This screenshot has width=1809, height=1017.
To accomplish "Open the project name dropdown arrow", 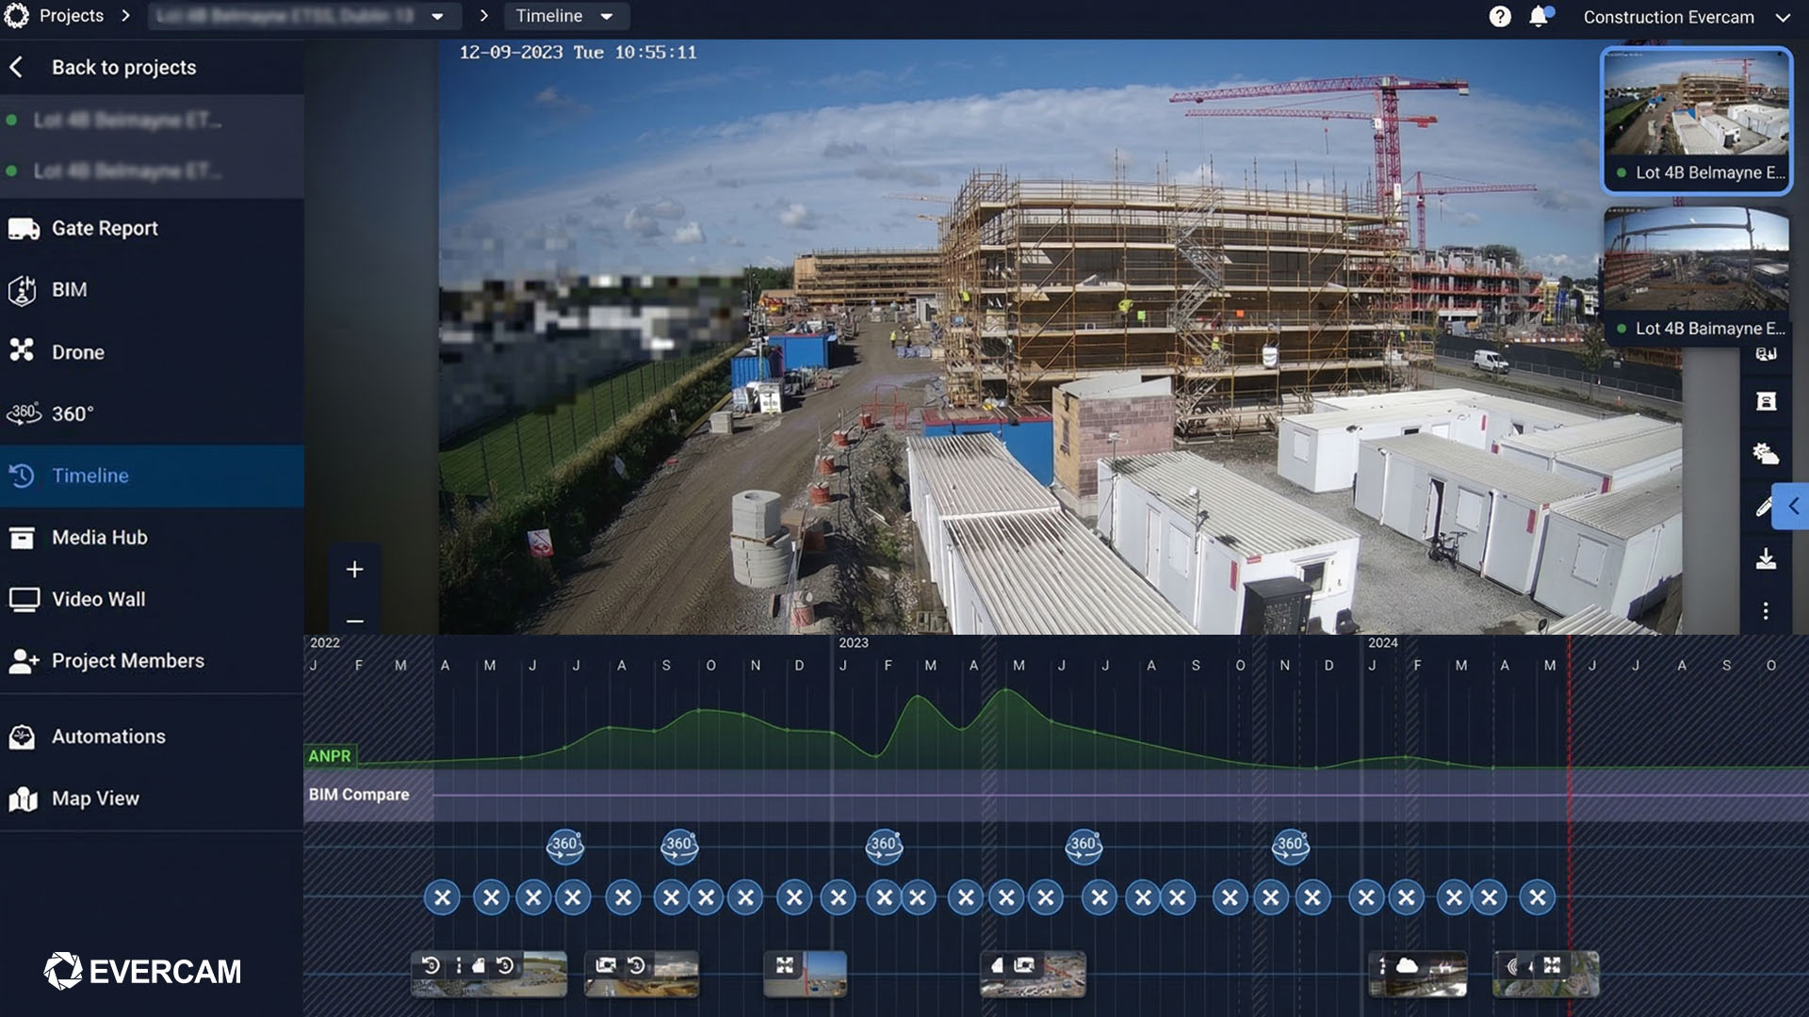I will [x=437, y=16].
